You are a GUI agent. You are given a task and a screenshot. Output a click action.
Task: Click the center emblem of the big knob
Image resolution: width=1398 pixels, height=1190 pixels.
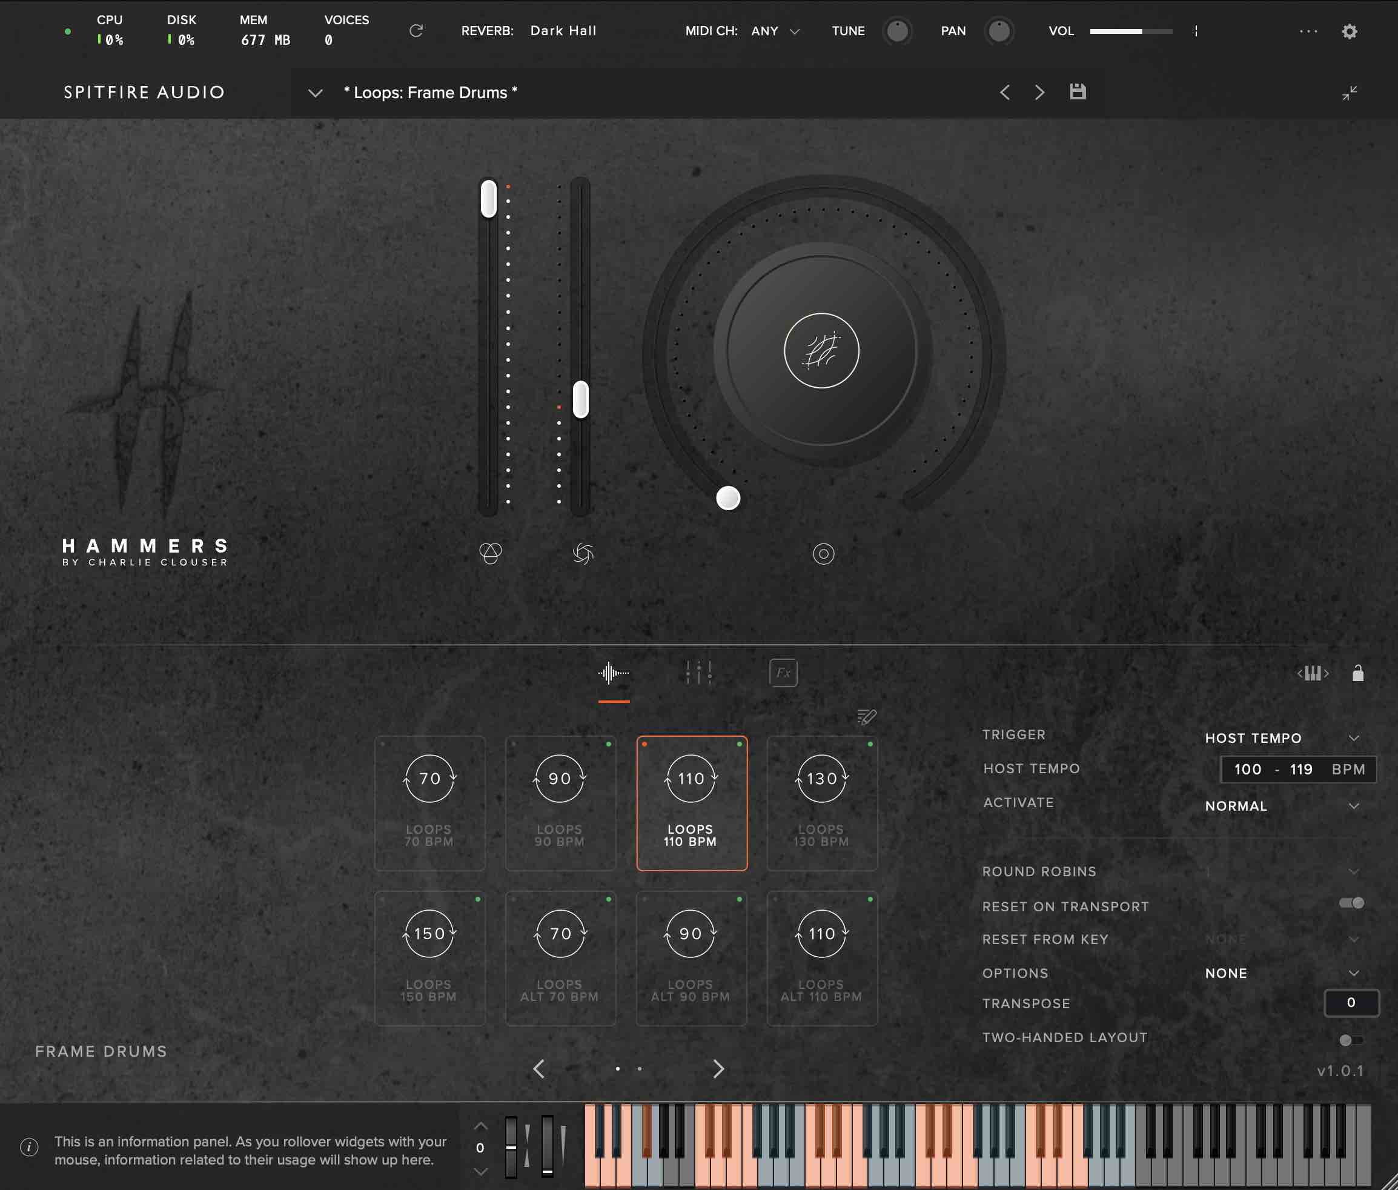tap(821, 351)
